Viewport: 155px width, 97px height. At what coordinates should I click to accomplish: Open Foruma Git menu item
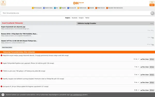(x=73, y=8)
